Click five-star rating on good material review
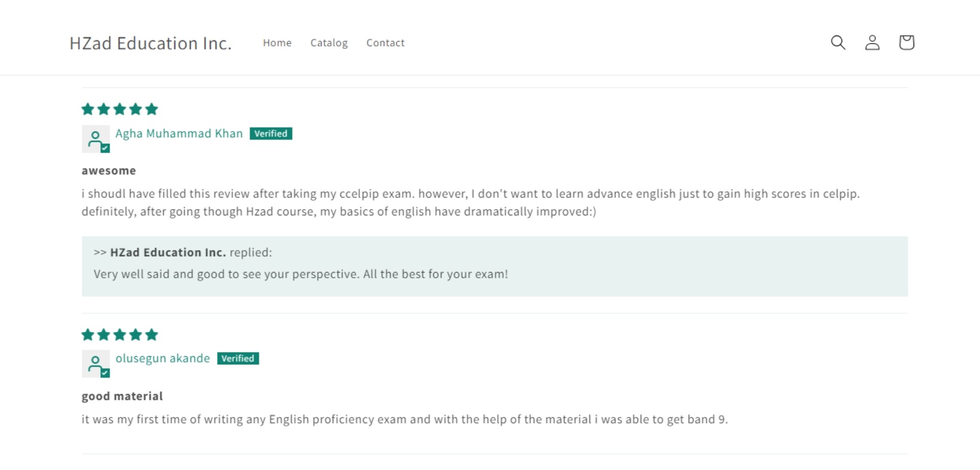This screenshot has width=980, height=470. coord(120,335)
